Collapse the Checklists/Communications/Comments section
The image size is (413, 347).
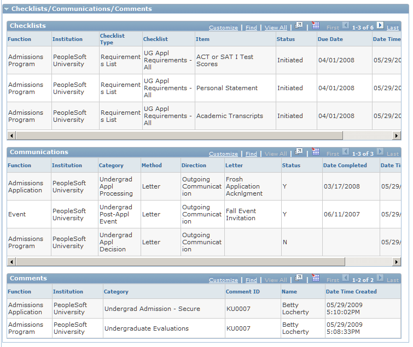coord(7,9)
